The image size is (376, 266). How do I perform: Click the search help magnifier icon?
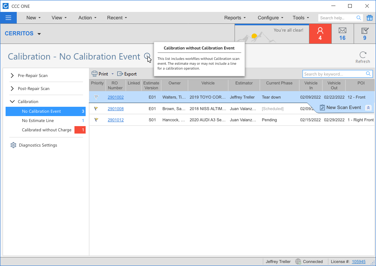coord(359,18)
